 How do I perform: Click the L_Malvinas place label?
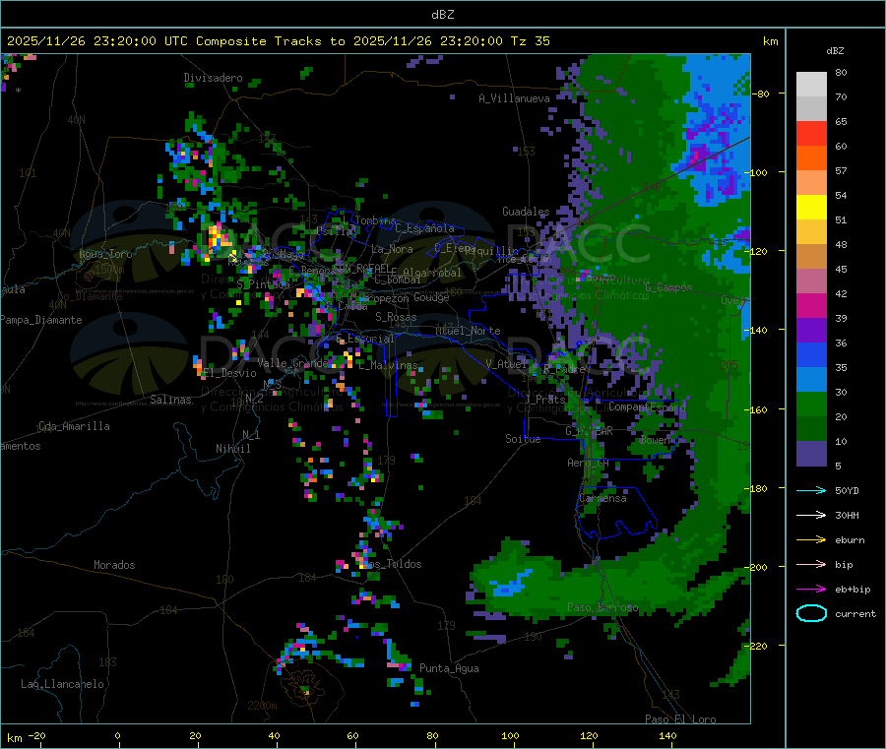pos(388,365)
